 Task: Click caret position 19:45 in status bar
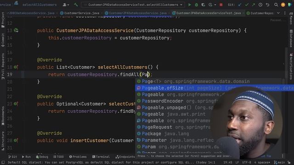click(228, 162)
